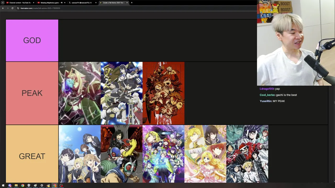335x188 pixels.
Task: Select the colorful purple ensemble poster in GREAT
Action: coord(164,154)
